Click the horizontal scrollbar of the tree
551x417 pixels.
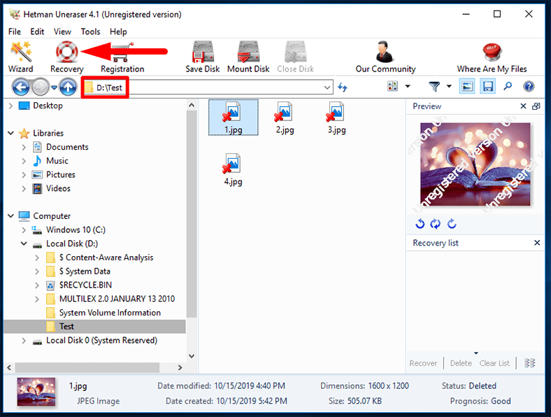tap(87, 367)
